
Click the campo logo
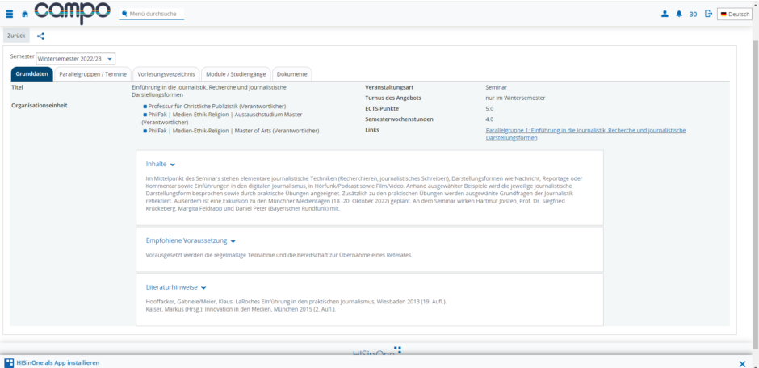pos(73,13)
